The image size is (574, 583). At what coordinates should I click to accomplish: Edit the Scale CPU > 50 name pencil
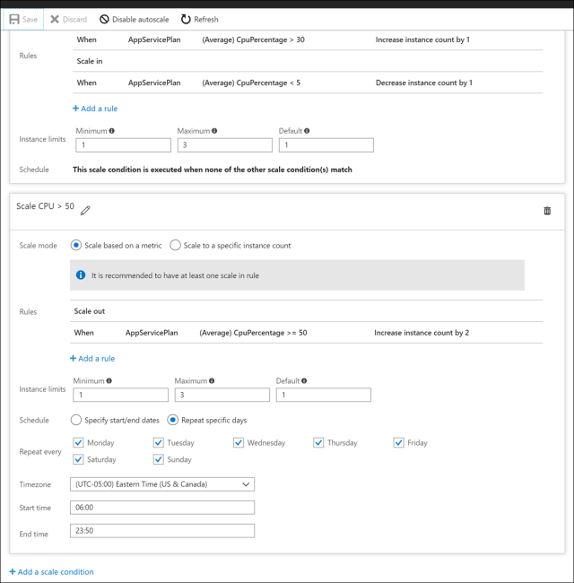tap(85, 210)
